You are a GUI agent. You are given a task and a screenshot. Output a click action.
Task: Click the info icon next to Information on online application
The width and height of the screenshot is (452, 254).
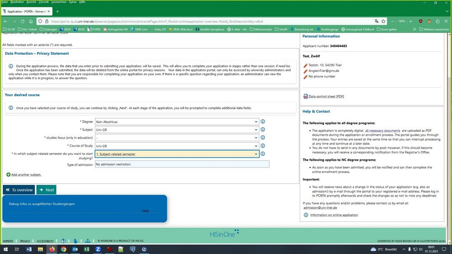click(305, 215)
